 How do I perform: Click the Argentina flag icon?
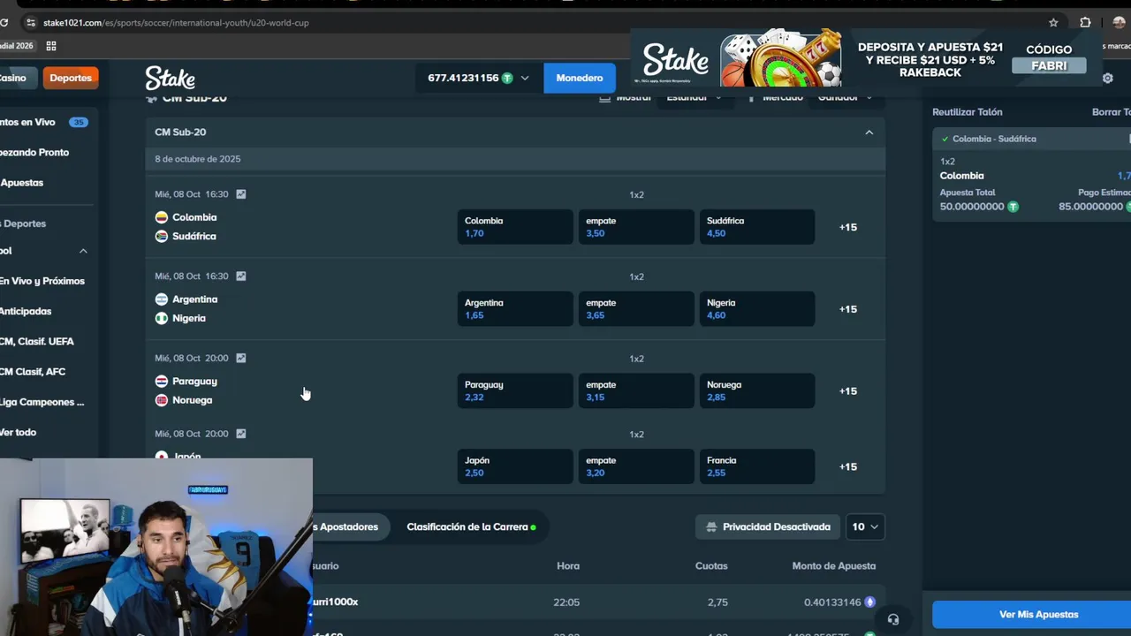[162, 299]
